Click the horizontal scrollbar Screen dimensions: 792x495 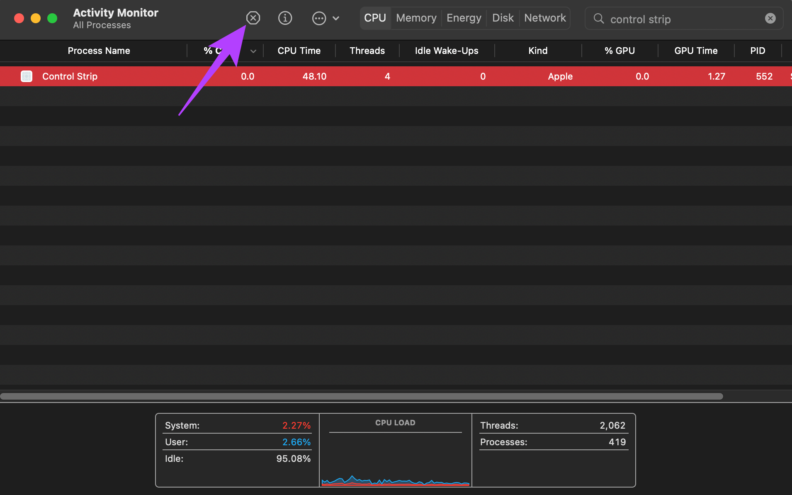coord(361,396)
